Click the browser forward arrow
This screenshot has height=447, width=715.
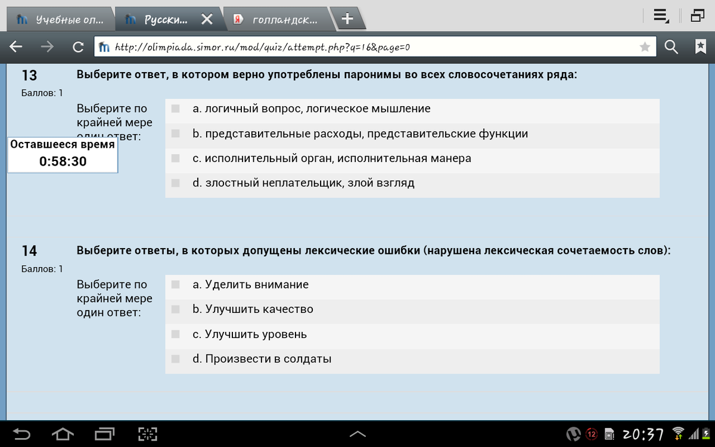click(47, 47)
